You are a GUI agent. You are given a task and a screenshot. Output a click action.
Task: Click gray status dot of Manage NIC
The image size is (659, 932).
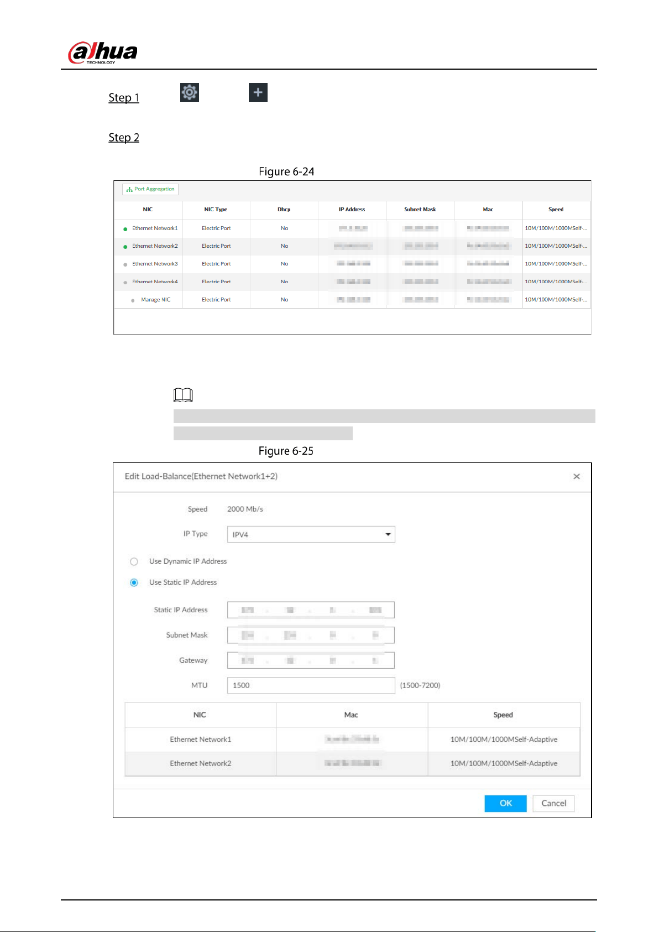pos(133,300)
